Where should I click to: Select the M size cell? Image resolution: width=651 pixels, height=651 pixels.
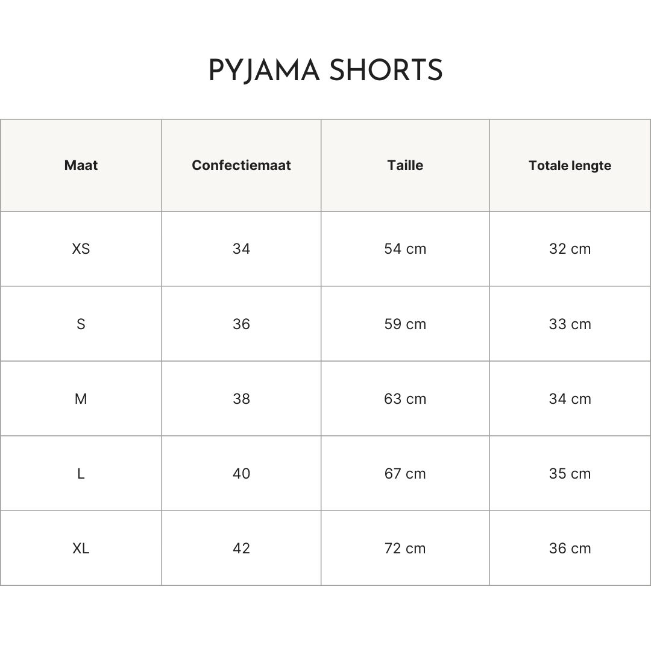click(81, 398)
